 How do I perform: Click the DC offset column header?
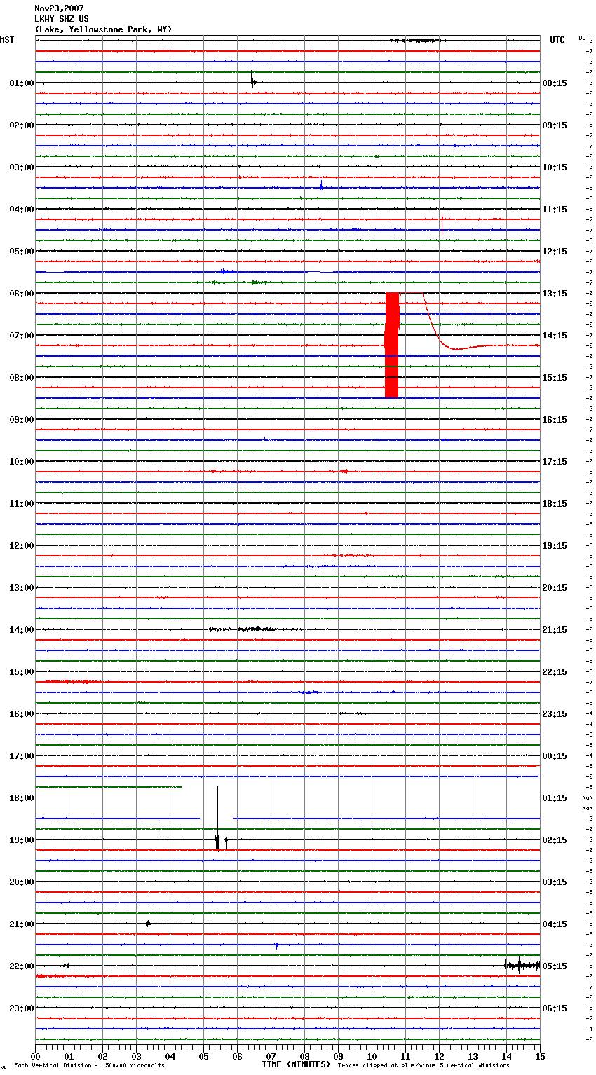pyautogui.click(x=582, y=37)
